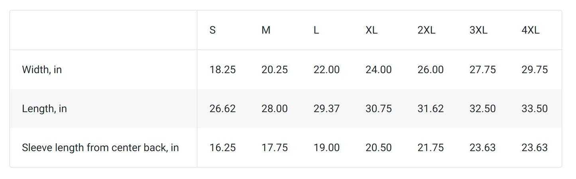This screenshot has height=179, width=576.
Task: Click the 30.75 length value for XL
Action: (x=378, y=109)
